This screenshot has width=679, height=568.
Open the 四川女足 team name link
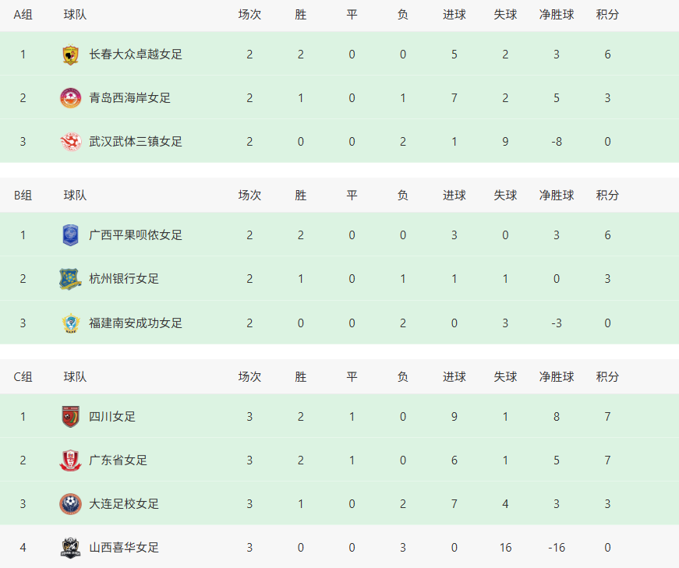tap(112, 417)
